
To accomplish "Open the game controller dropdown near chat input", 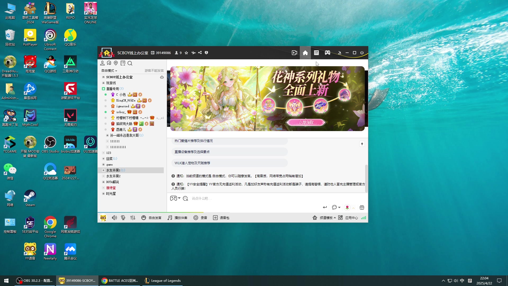I will [x=175, y=198].
